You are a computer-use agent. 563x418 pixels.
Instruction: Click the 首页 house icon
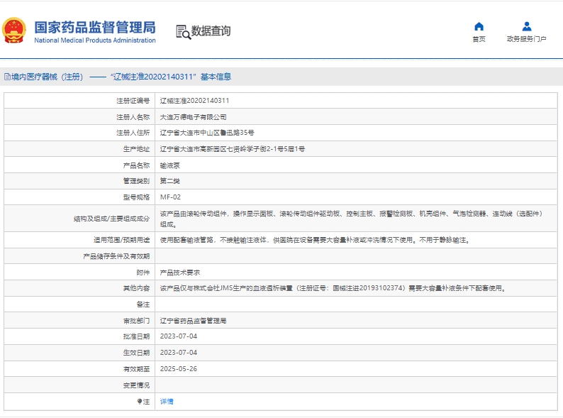[x=479, y=26]
